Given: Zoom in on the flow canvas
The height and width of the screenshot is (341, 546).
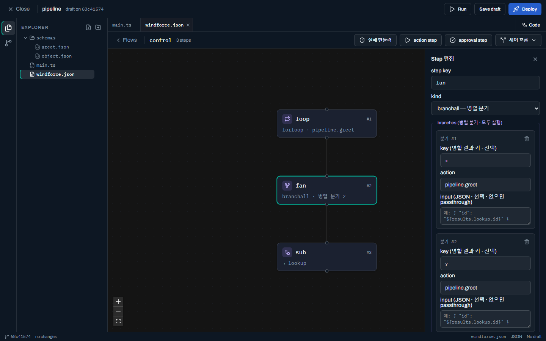Looking at the screenshot, I should tap(118, 302).
